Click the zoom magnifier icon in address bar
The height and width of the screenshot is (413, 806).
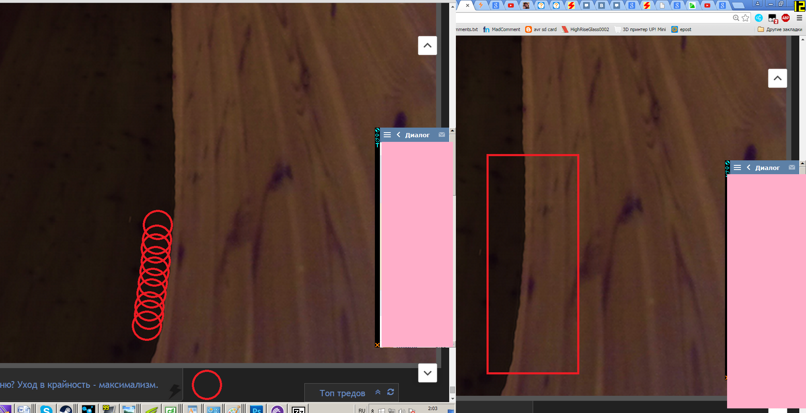736,18
